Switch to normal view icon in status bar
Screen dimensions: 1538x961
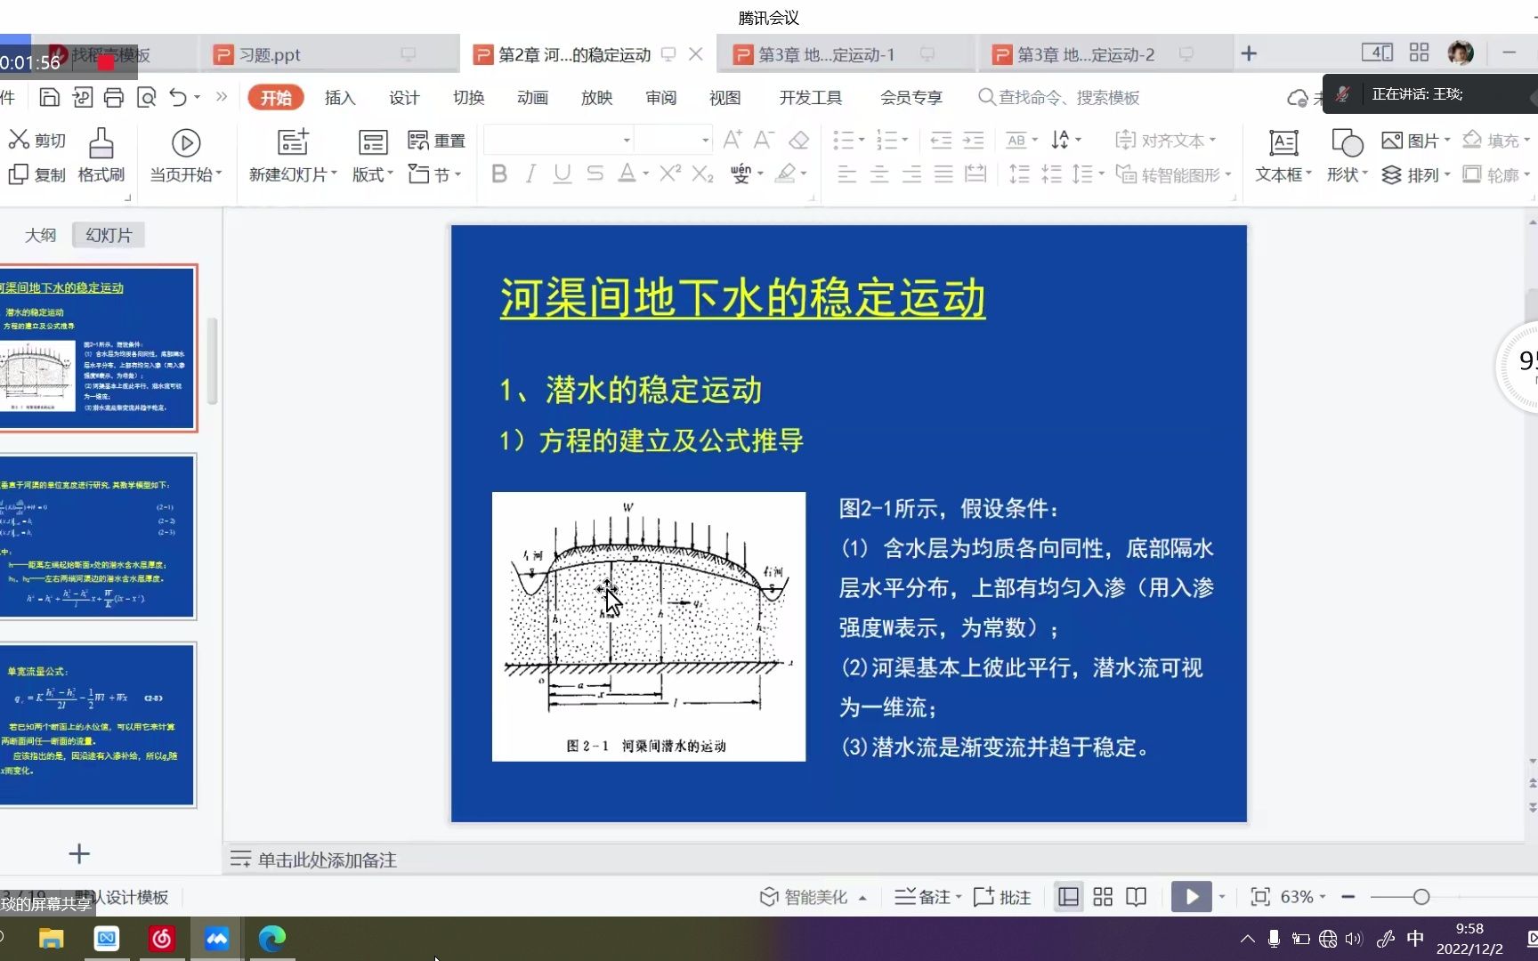click(x=1068, y=897)
